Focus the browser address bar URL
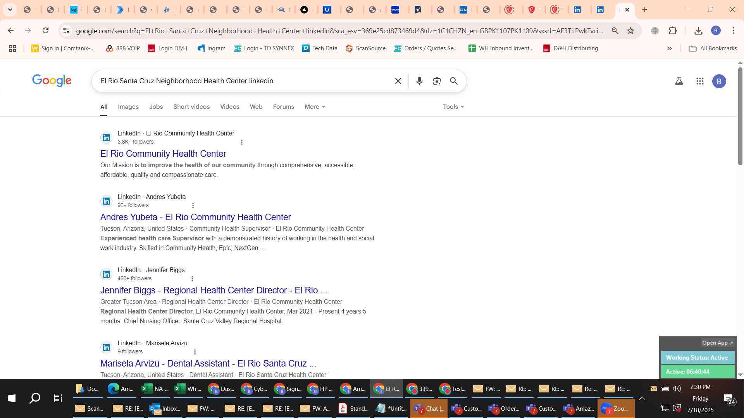Image resolution: width=744 pixels, height=418 pixels. tap(339, 31)
